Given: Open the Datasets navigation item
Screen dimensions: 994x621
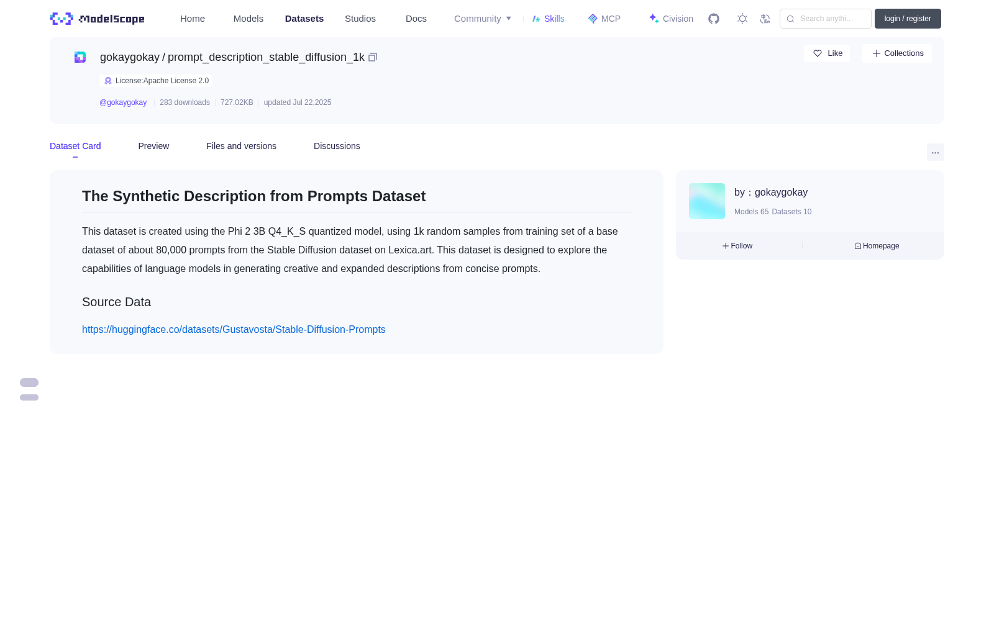Looking at the screenshot, I should click(304, 19).
